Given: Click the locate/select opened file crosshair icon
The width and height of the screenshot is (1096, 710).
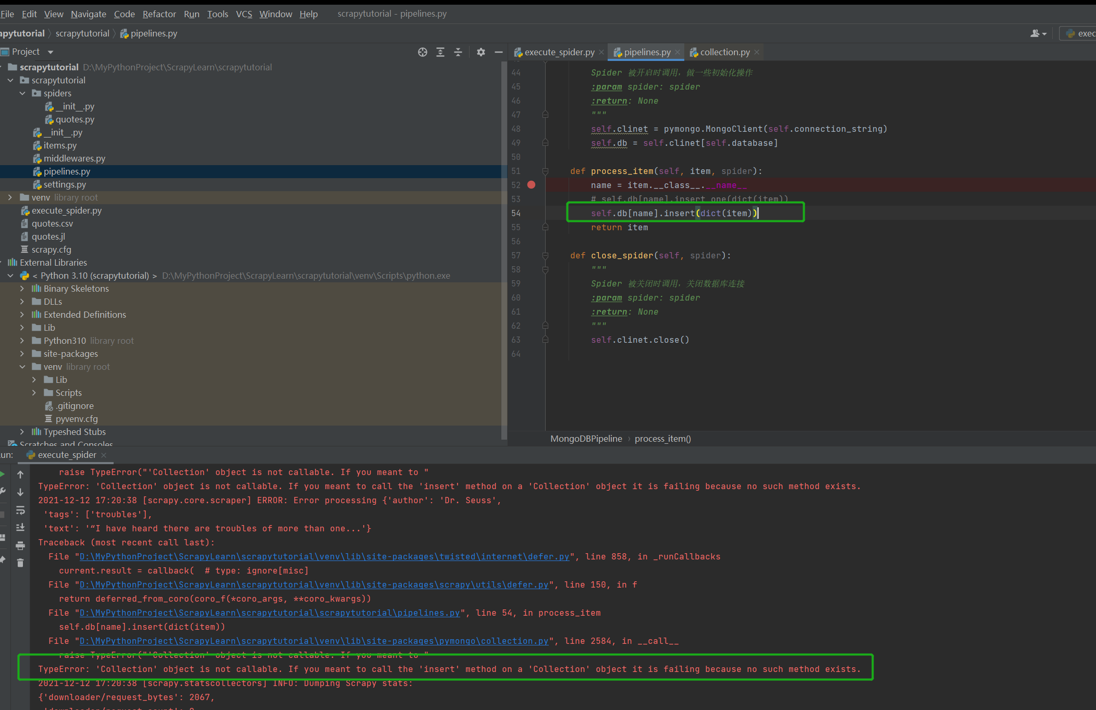Looking at the screenshot, I should [x=422, y=52].
